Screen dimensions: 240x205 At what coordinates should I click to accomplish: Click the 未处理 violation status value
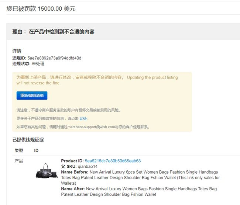[38, 64]
